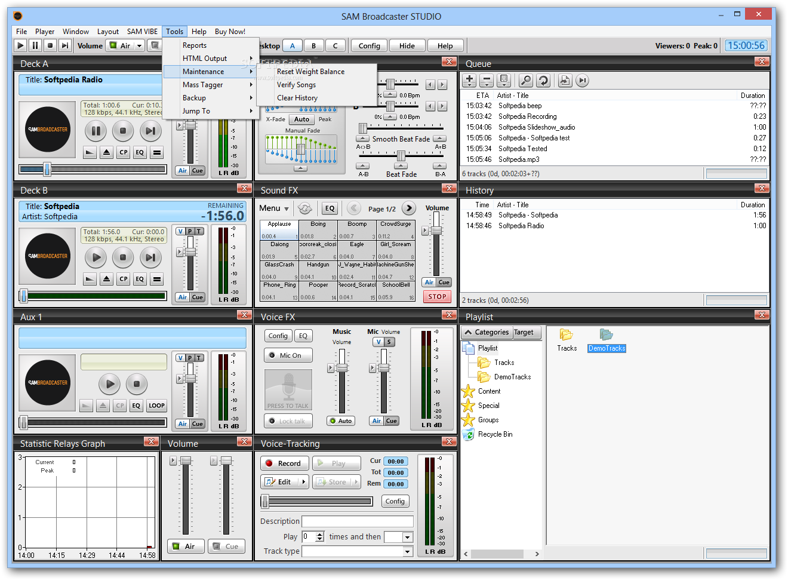The height and width of the screenshot is (580, 788).
Task: Go to next Sound FX page
Action: (x=408, y=208)
